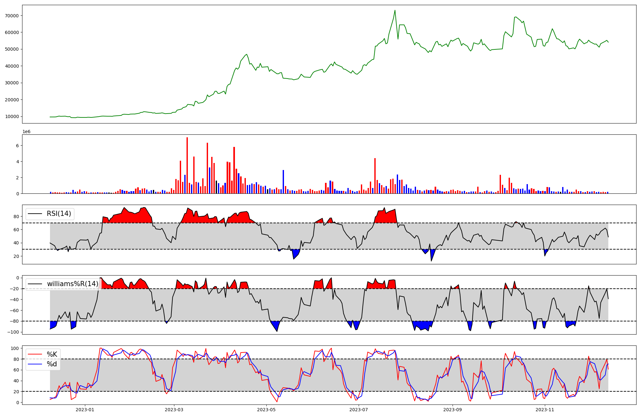Click the 10000 price axis label

tap(12, 116)
